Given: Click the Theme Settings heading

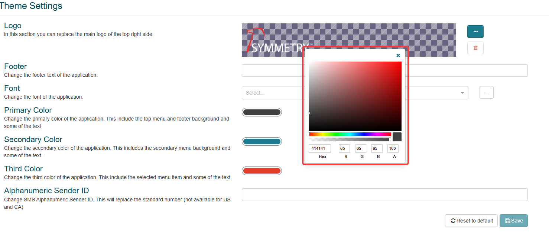Looking at the screenshot, I should point(31,6).
